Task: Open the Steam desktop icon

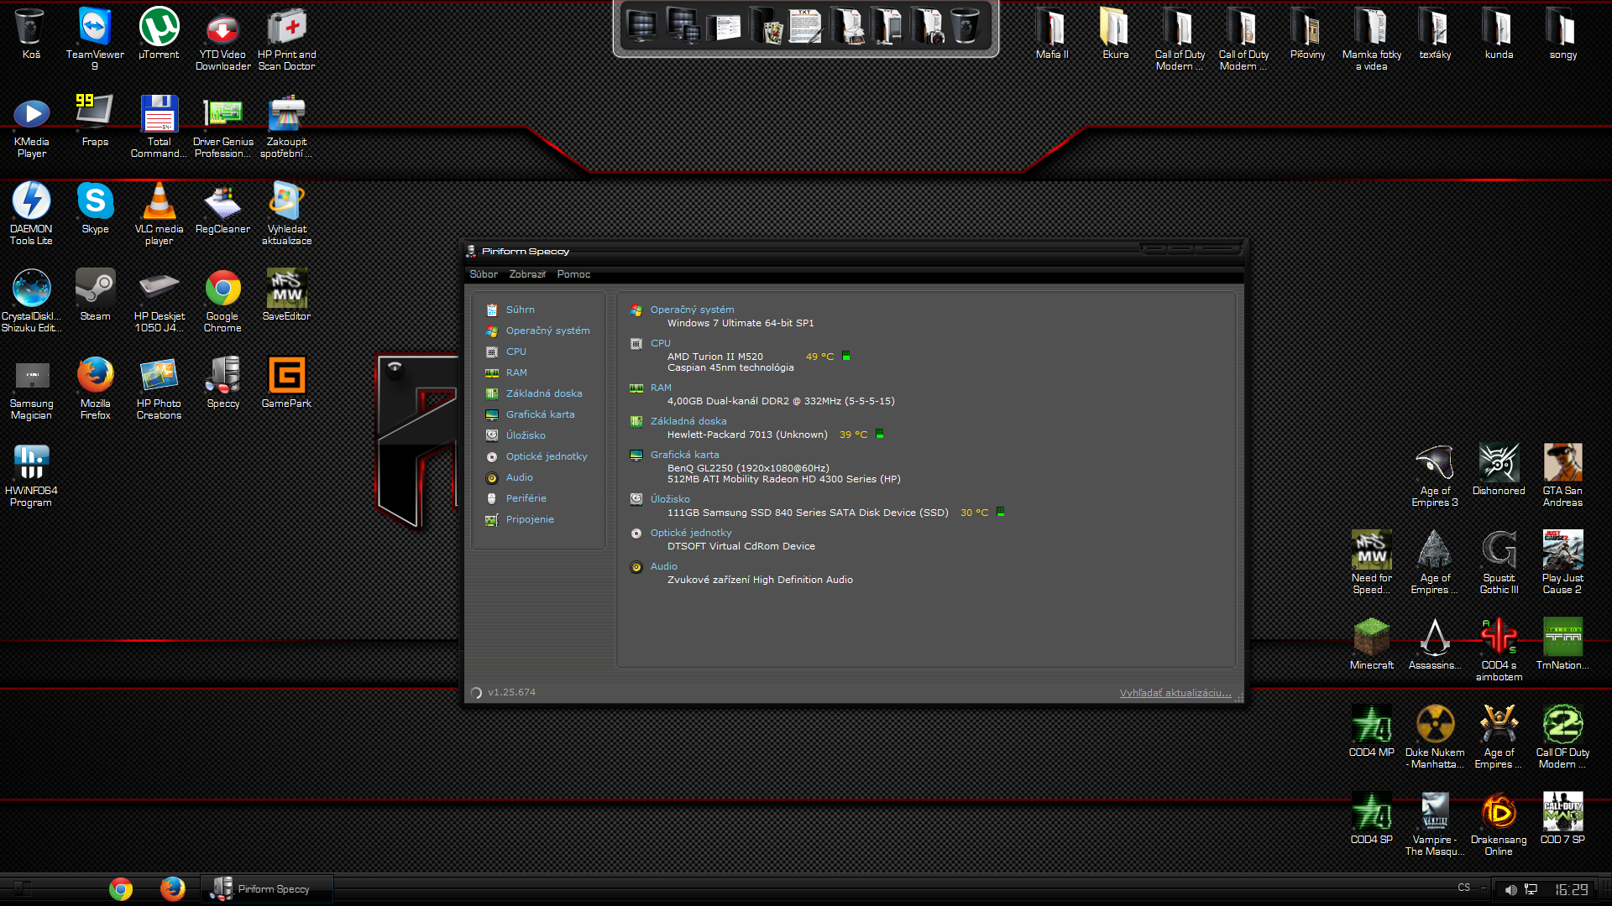Action: (95, 295)
